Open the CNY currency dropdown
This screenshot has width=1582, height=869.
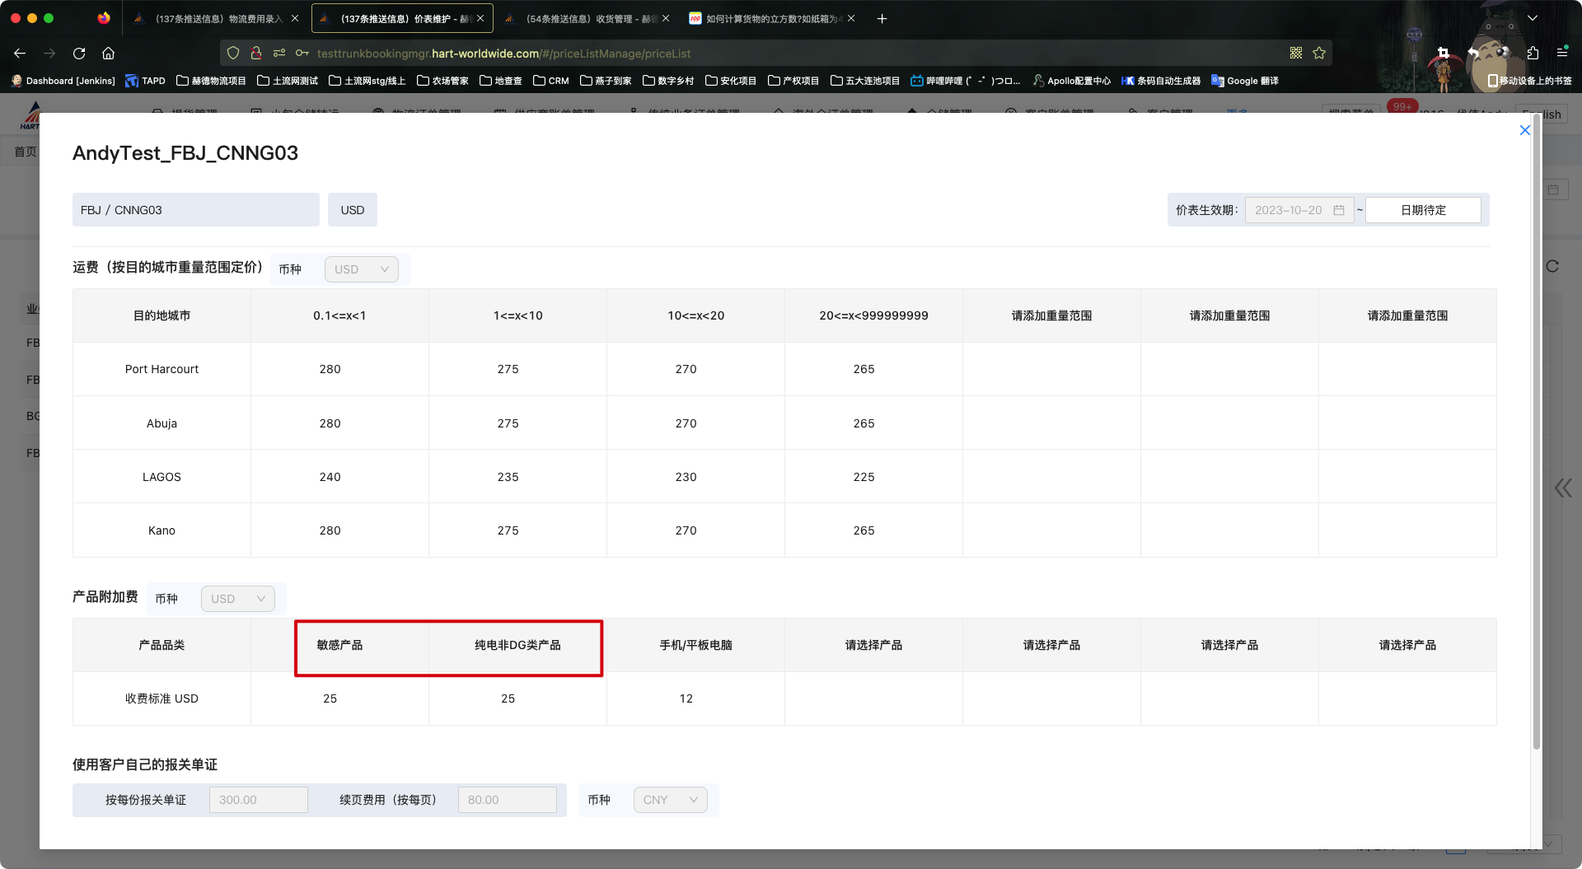coord(670,800)
